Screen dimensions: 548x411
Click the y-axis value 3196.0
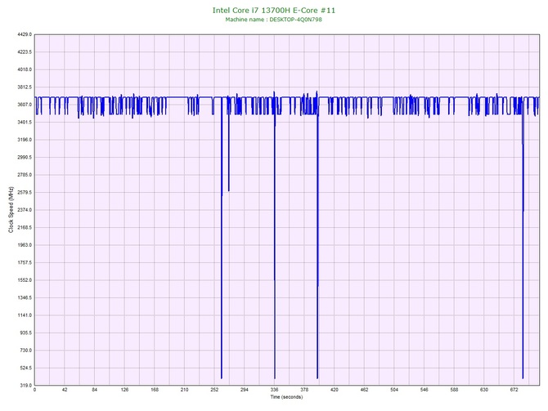(25, 140)
